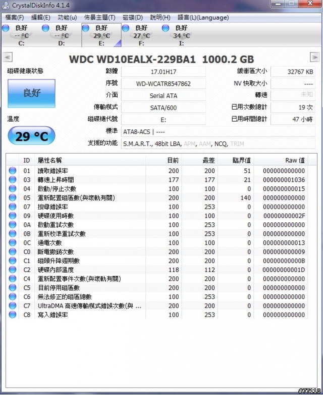This screenshot has width=323, height=395.
Task: Click status icon for attribute C2 硬碟內部溫度
Action: (x=12, y=270)
